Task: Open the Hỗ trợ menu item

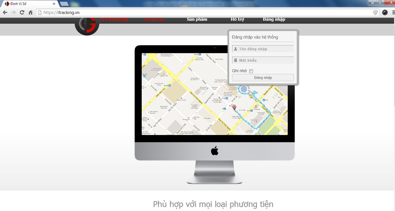Action: coord(237,20)
